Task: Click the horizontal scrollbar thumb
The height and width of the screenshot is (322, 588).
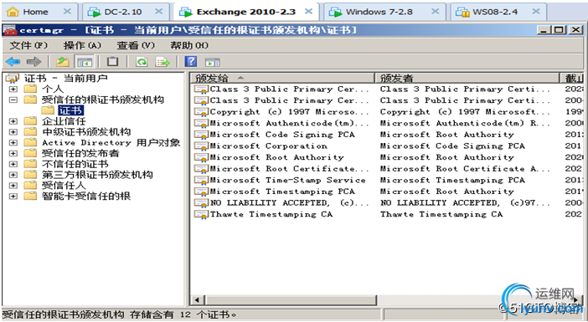Action: (x=291, y=299)
